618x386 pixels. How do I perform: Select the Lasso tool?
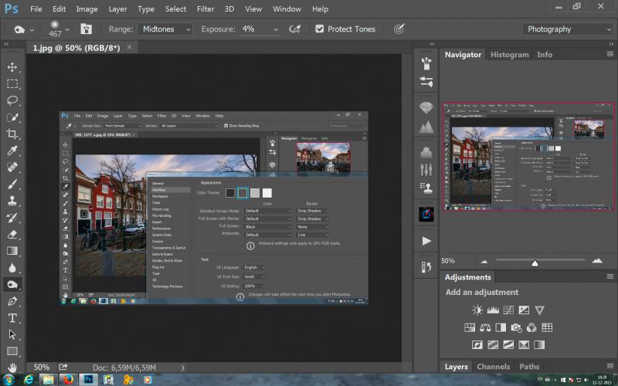click(12, 100)
